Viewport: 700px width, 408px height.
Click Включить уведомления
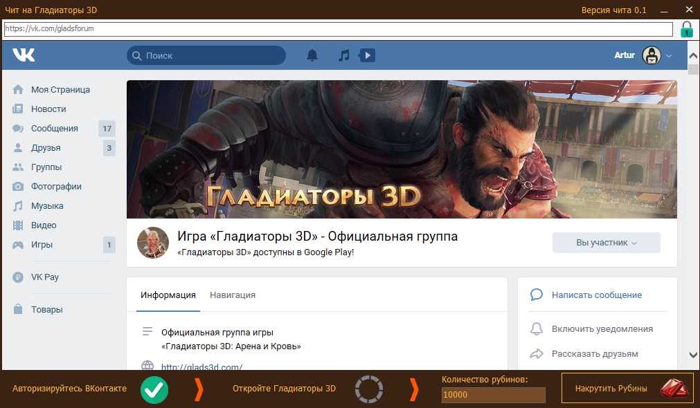click(602, 329)
